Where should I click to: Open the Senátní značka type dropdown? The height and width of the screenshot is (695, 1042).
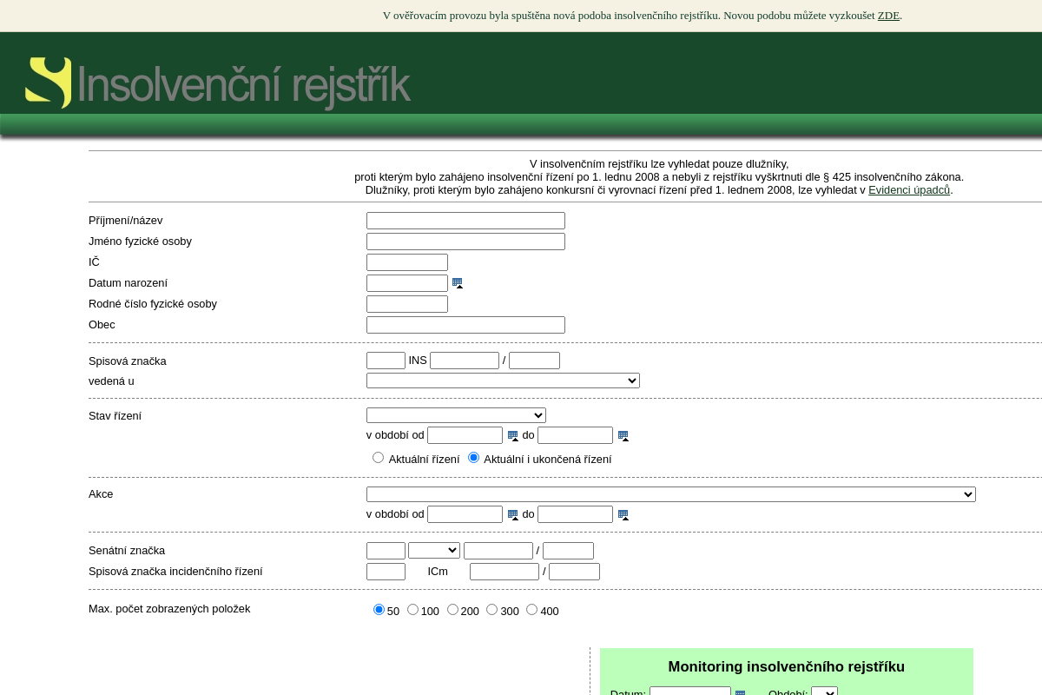coord(433,551)
